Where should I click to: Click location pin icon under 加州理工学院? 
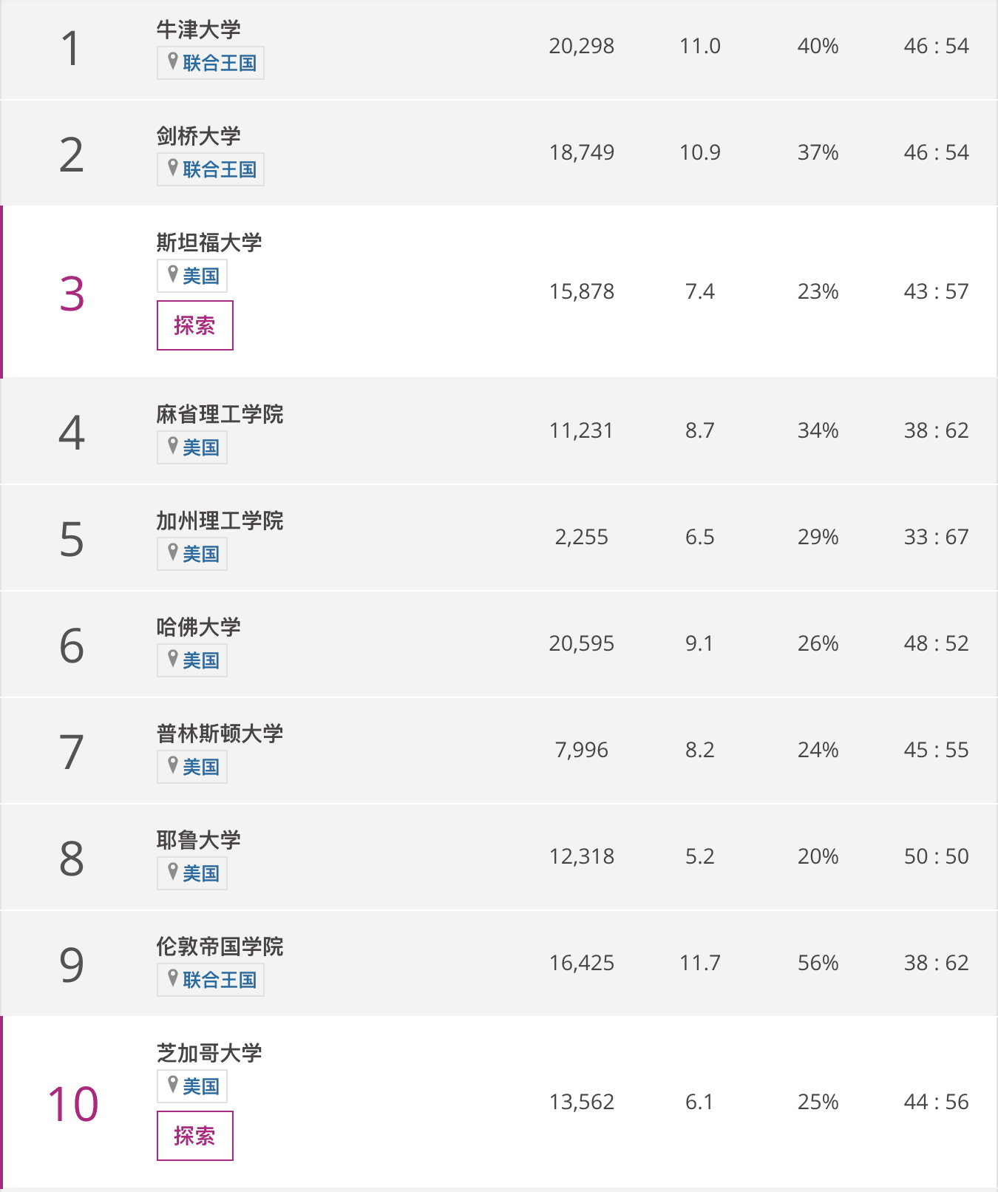[x=173, y=552]
